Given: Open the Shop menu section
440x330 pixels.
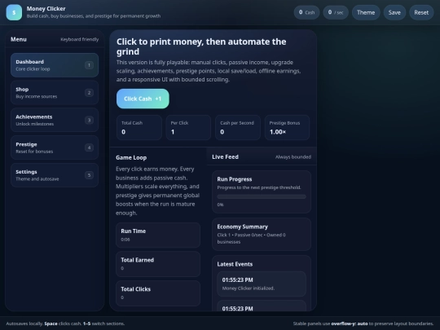Looking at the screenshot, I should pyautogui.click(x=55, y=93).
